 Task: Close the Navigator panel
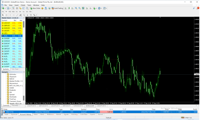point(24,72)
